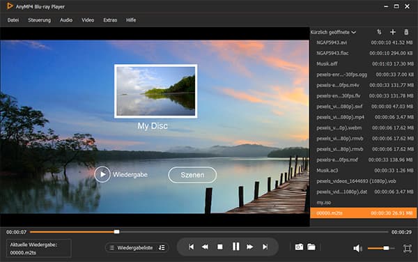Image resolution: width=418 pixels, height=262 pixels.
Task: Select the .mxf file in the playlist
Action: tap(364, 160)
